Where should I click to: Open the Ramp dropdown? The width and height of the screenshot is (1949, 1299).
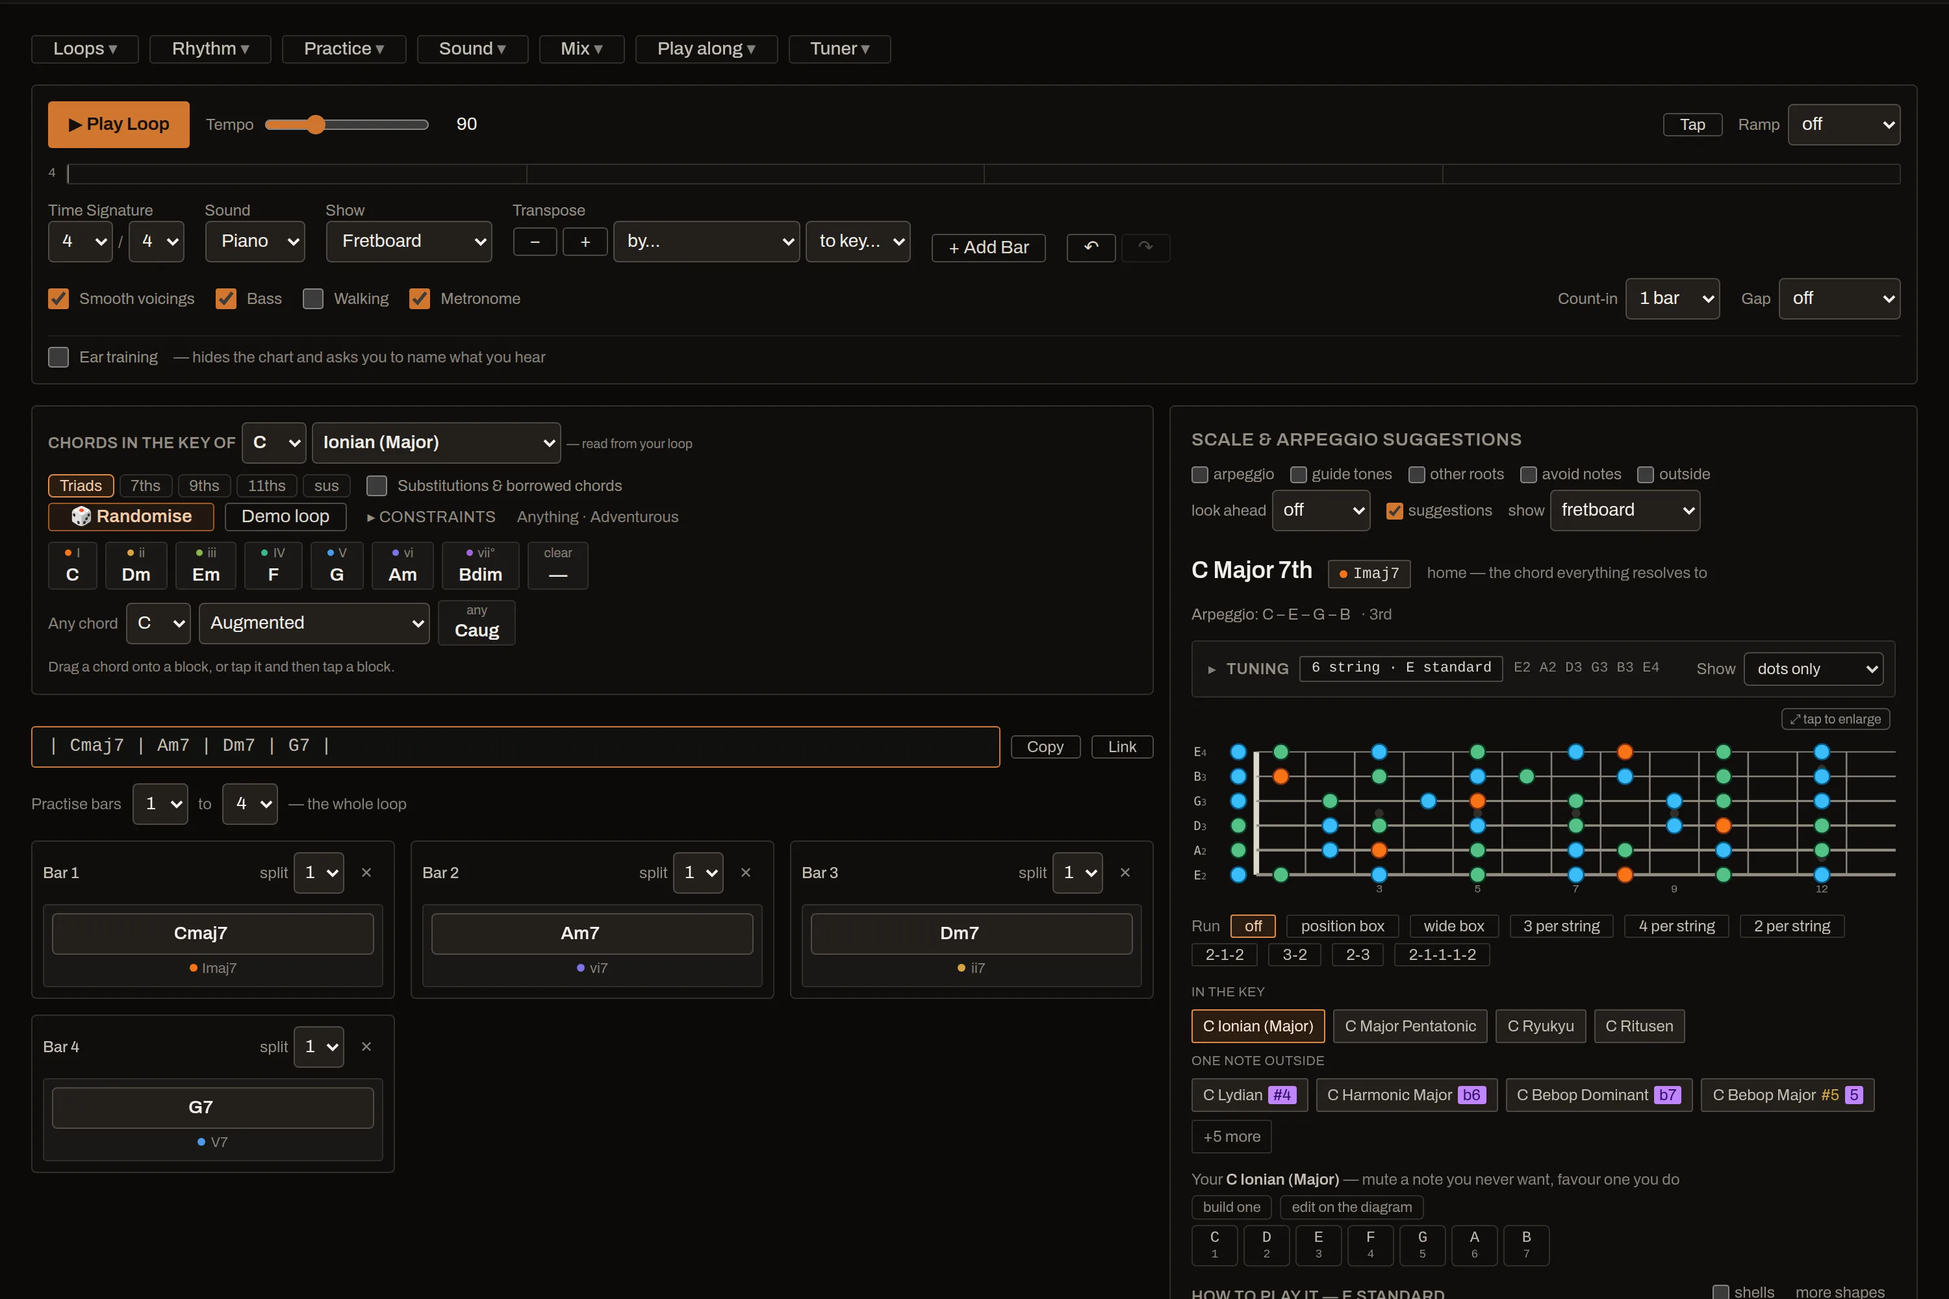pos(1844,124)
